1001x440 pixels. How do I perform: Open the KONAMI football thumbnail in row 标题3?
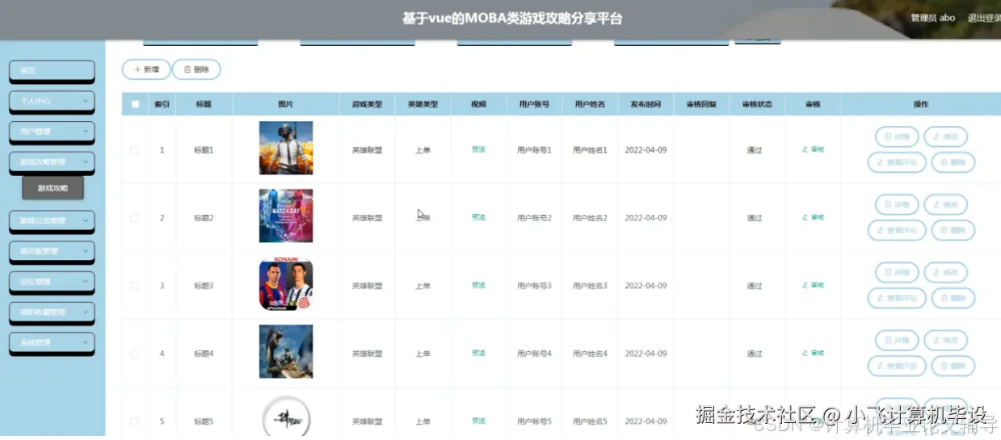tap(286, 283)
